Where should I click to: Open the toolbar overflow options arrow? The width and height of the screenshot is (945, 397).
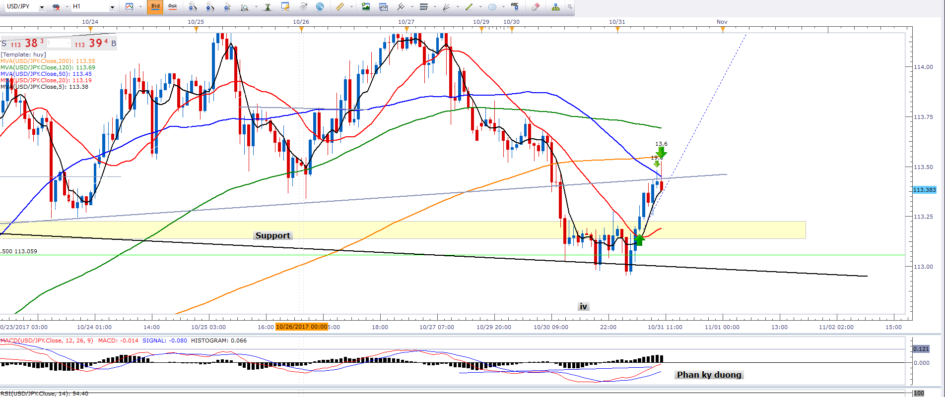(x=570, y=7)
